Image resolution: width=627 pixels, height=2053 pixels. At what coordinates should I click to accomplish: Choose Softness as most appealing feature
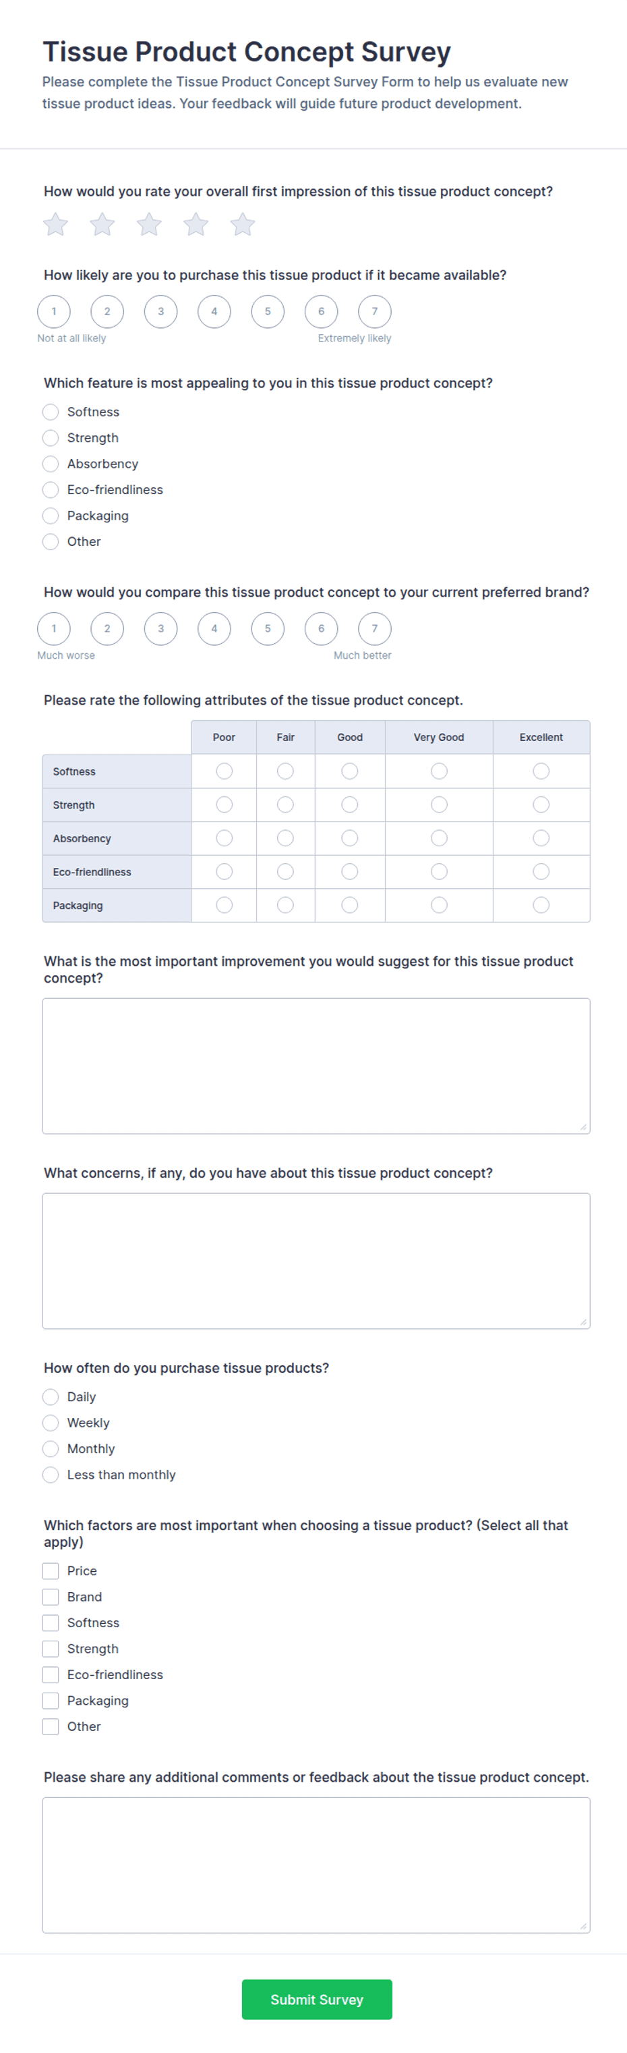point(50,412)
